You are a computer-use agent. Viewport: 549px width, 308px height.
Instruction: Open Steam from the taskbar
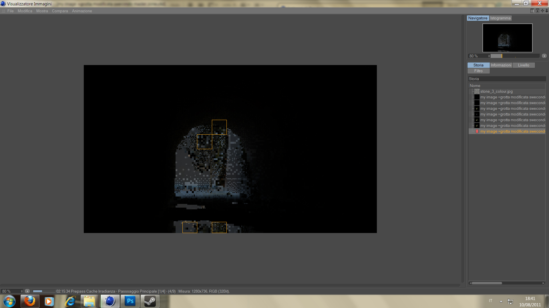[150, 301]
